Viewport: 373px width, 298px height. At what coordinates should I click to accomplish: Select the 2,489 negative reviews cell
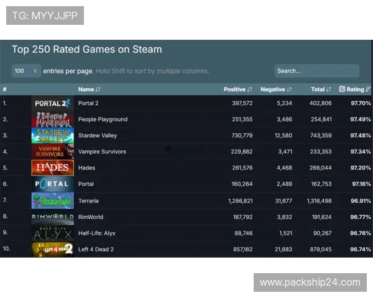pos(284,184)
